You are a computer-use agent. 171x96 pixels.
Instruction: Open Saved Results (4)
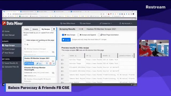[x=10, y=63]
